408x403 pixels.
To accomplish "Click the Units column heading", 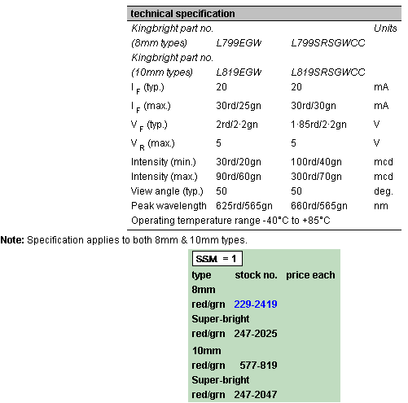I will pos(385,28).
